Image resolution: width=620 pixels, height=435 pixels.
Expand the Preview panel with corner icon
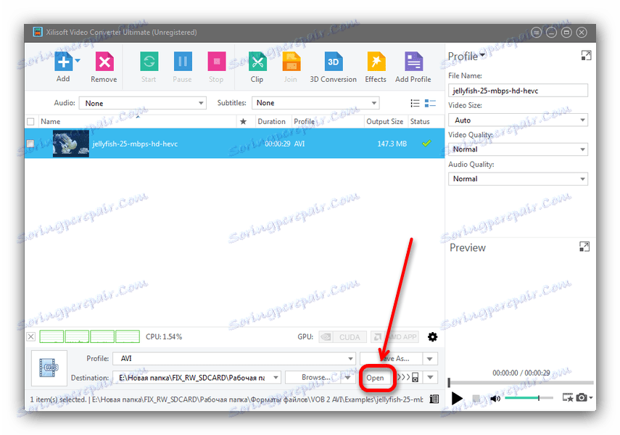point(584,246)
